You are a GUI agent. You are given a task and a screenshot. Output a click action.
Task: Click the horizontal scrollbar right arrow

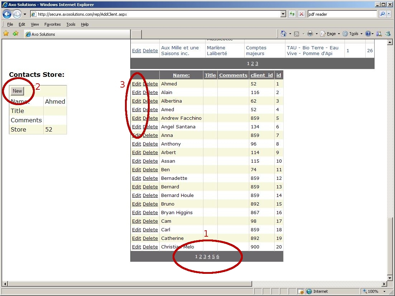(x=384, y=284)
